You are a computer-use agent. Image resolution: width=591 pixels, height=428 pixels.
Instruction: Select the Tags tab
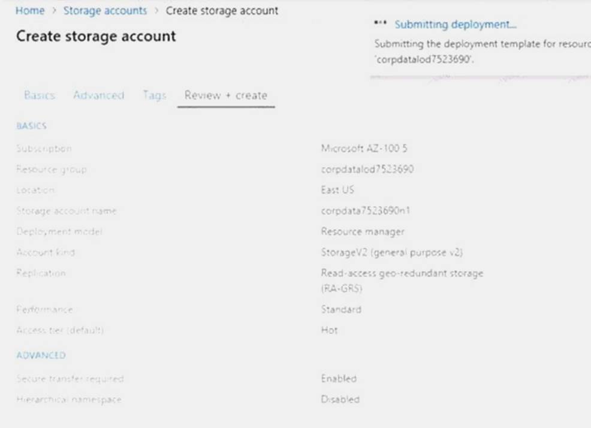click(x=154, y=95)
